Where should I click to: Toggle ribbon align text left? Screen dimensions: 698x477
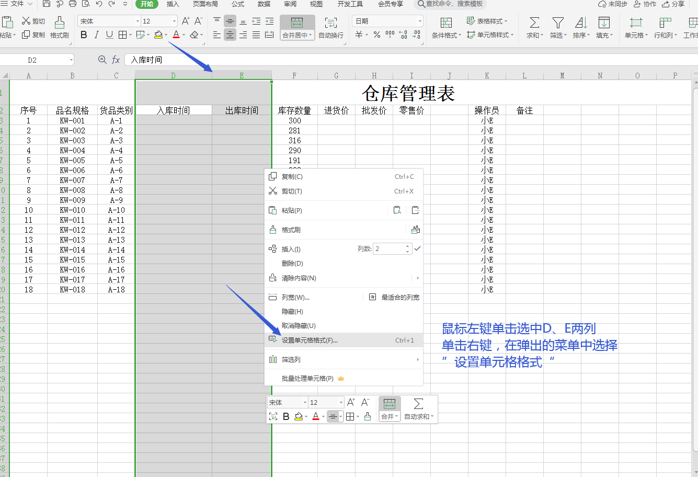coord(217,35)
